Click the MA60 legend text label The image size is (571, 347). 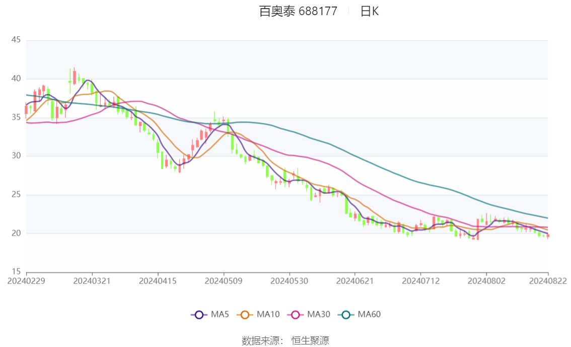pos(369,314)
